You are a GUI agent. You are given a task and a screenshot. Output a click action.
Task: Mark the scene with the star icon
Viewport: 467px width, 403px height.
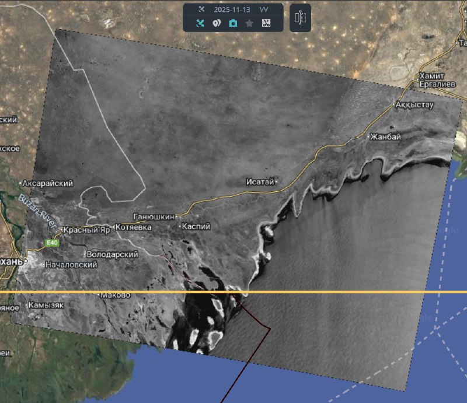pyautogui.click(x=249, y=23)
